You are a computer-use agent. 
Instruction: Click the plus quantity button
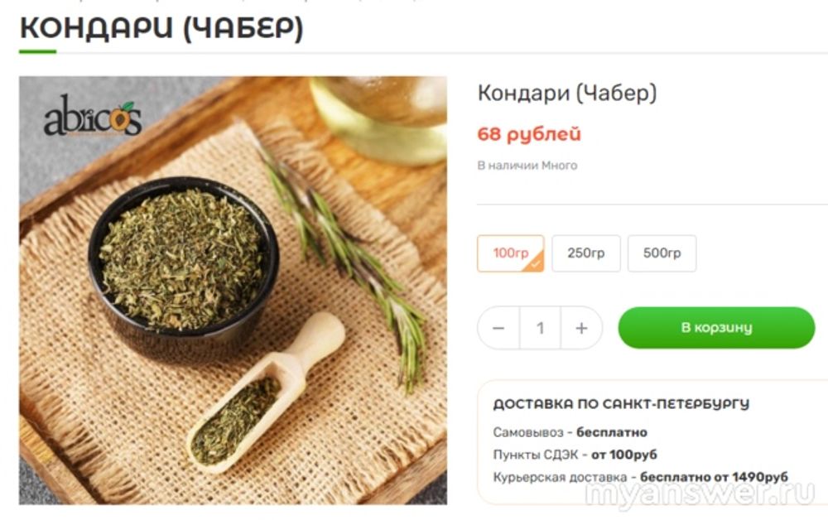click(x=581, y=328)
